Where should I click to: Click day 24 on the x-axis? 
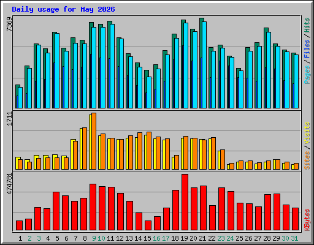tap(230, 238)
